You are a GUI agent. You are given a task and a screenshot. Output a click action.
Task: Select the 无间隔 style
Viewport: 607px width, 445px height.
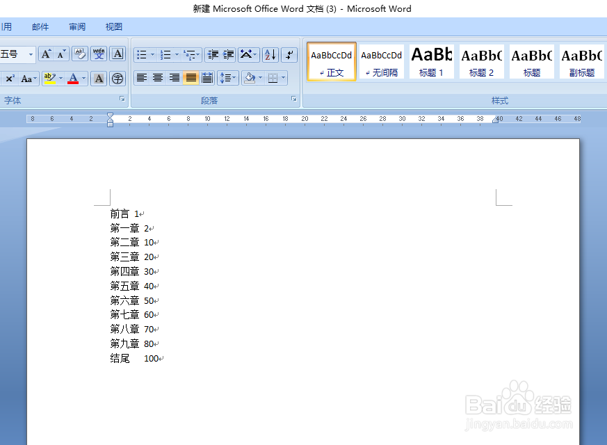382,61
